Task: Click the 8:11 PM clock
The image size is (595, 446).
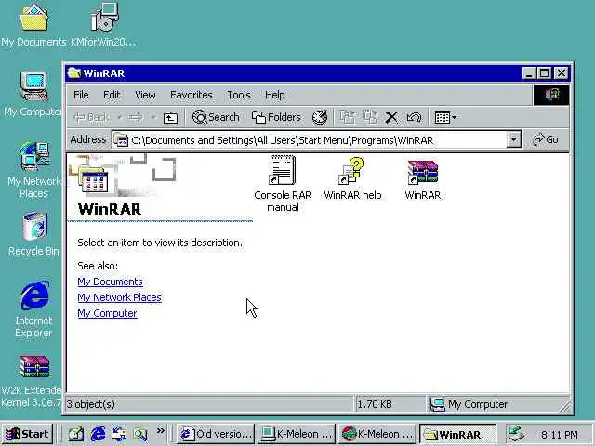Action: [x=560, y=435]
